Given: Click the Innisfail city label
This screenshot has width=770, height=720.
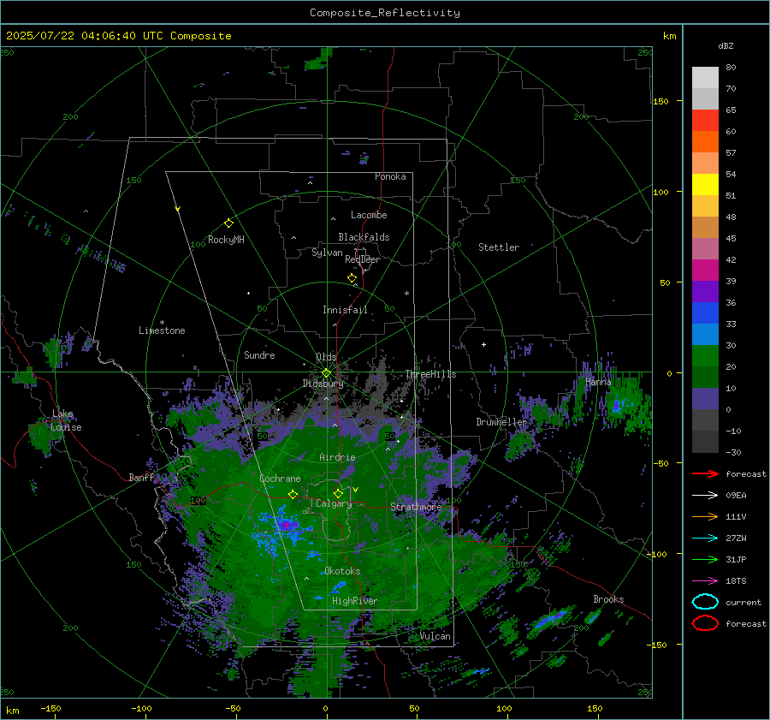Looking at the screenshot, I should tap(345, 310).
